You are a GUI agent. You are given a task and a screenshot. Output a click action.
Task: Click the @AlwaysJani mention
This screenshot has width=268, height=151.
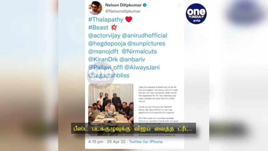[x=142, y=67]
